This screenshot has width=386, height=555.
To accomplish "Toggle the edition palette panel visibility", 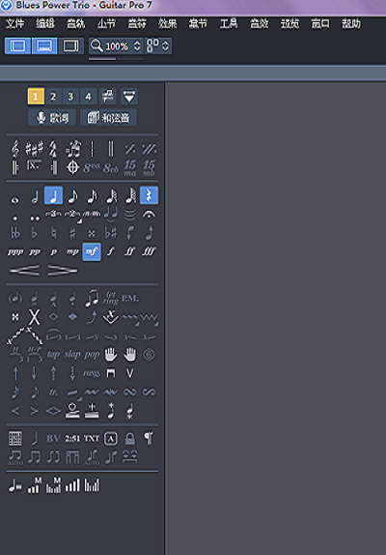I will coord(17,46).
